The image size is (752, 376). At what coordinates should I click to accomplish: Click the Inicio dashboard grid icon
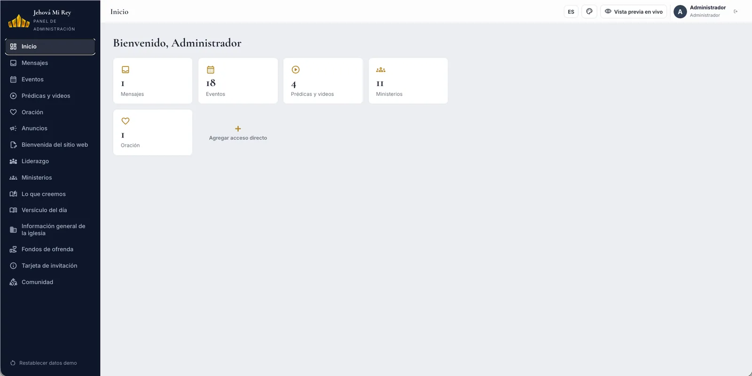pyautogui.click(x=13, y=46)
